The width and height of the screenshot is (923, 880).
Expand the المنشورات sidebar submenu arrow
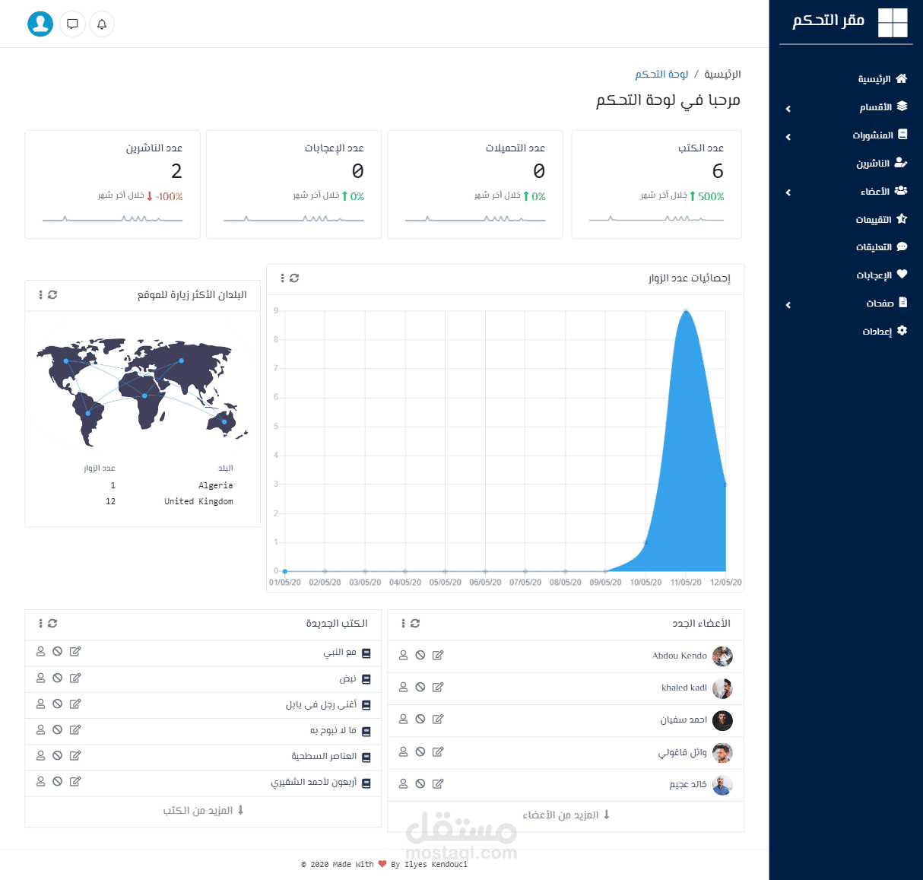(x=788, y=137)
